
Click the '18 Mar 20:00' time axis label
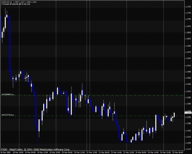click(18, 152)
